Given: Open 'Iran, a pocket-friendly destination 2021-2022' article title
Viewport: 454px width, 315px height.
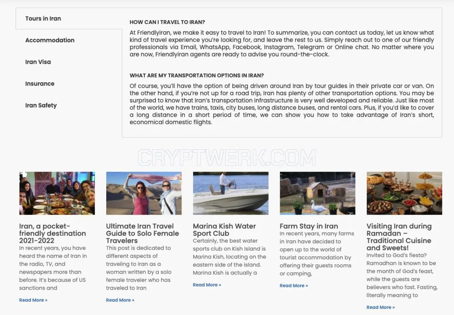Looking at the screenshot, I should pyautogui.click(x=53, y=233).
